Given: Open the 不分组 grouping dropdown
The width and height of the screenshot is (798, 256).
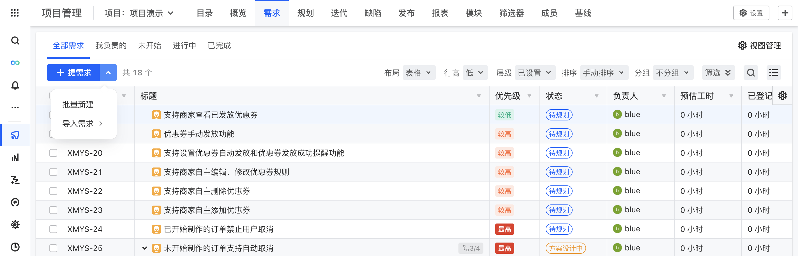Looking at the screenshot, I should click(x=673, y=73).
